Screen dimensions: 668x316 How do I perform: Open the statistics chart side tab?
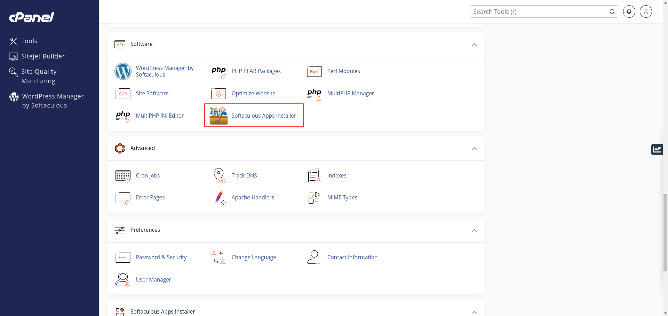(657, 149)
